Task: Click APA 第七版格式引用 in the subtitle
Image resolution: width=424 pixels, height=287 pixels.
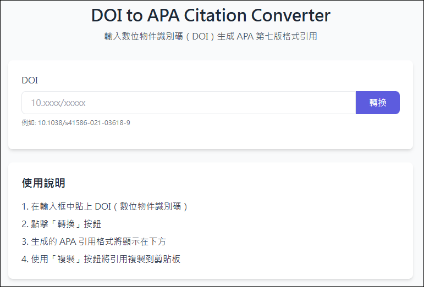Action: (x=277, y=36)
